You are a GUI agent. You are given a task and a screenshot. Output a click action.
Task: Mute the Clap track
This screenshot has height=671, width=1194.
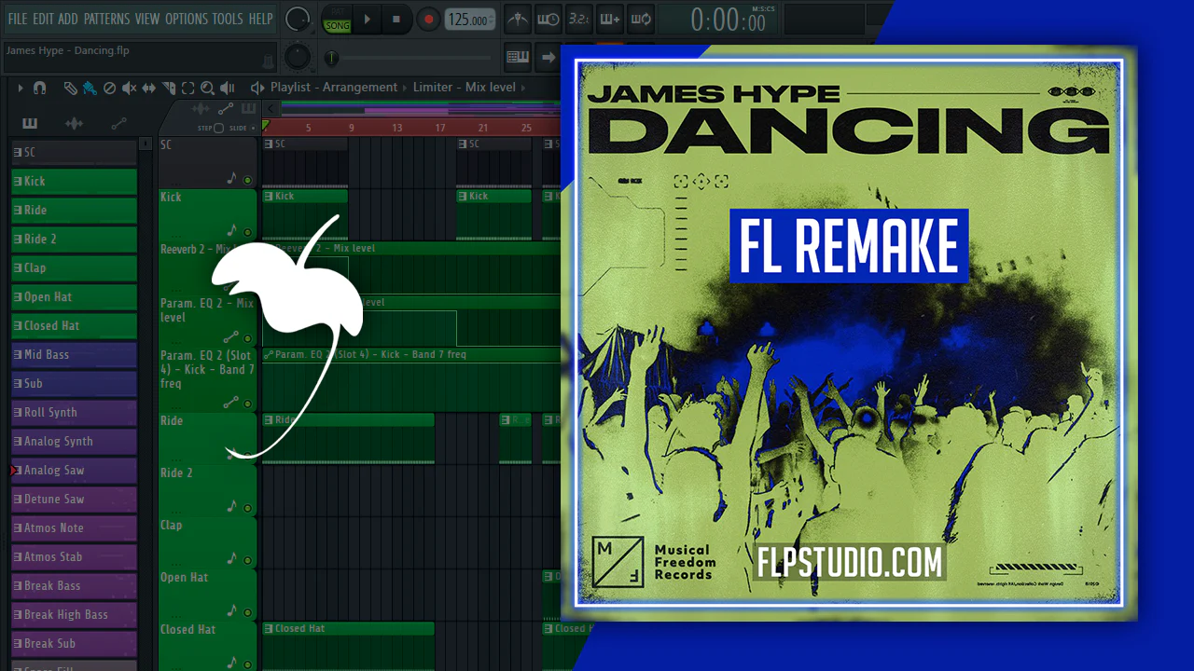click(x=247, y=560)
